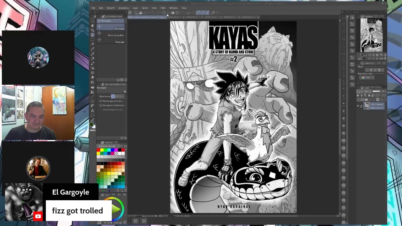Image resolution: width=402 pixels, height=226 pixels.
Task: Select the Zoom magnifier tool
Action: [92, 21]
